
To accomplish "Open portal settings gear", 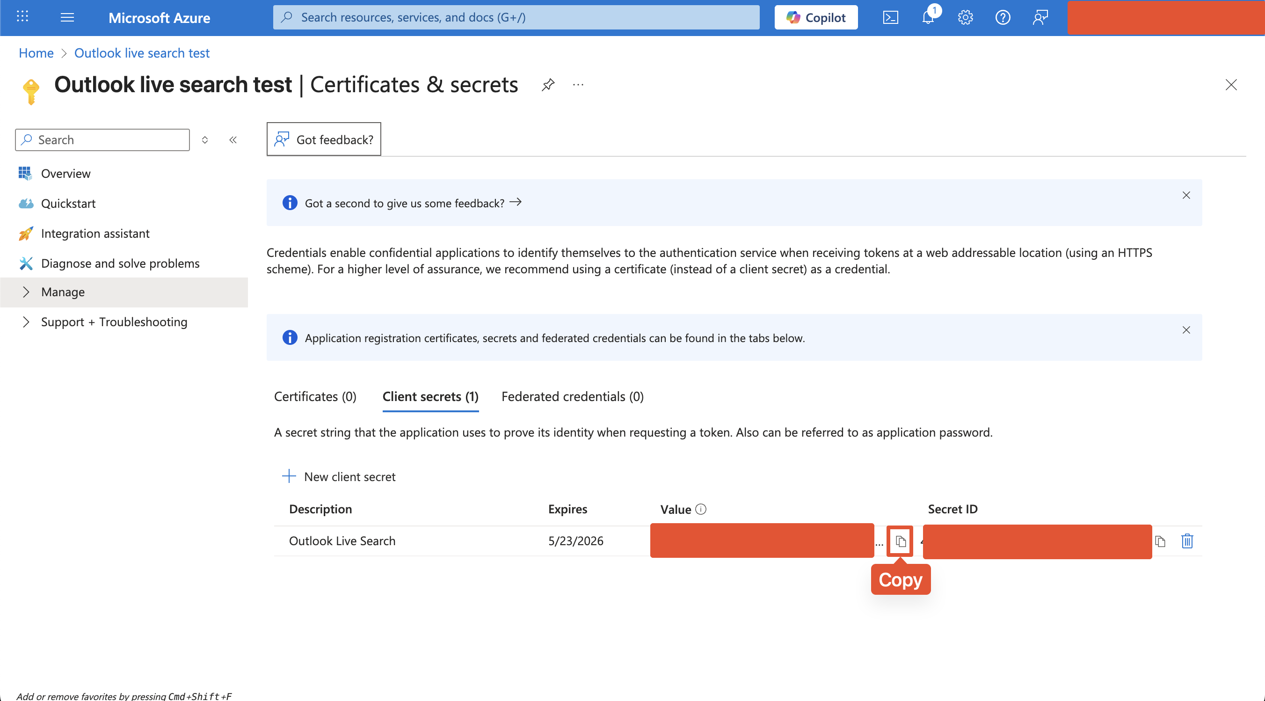I will point(965,18).
